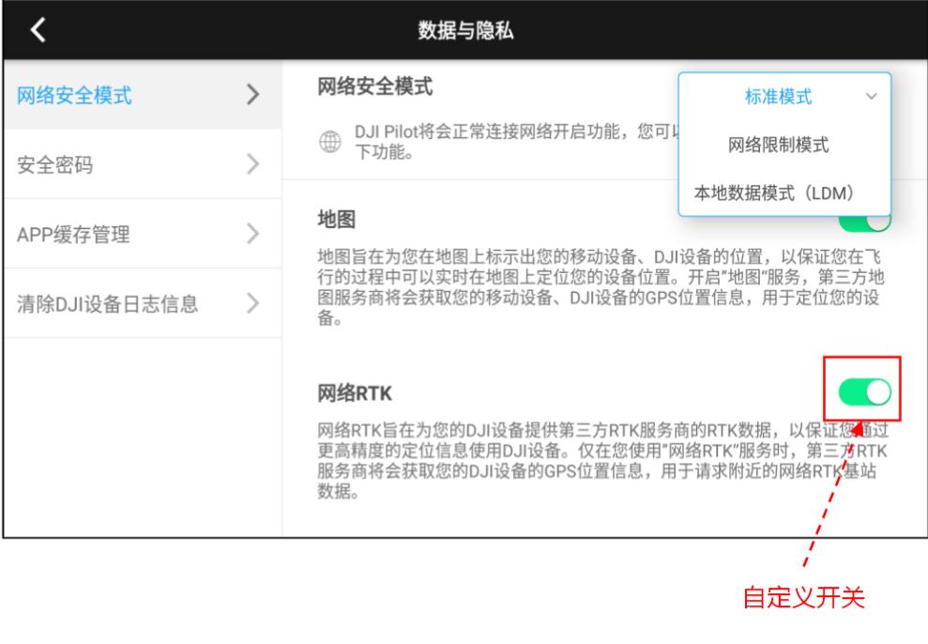Viewport: 928px width, 644px height.
Task: Click the 网络RTK description paragraph
Action: click(x=602, y=461)
